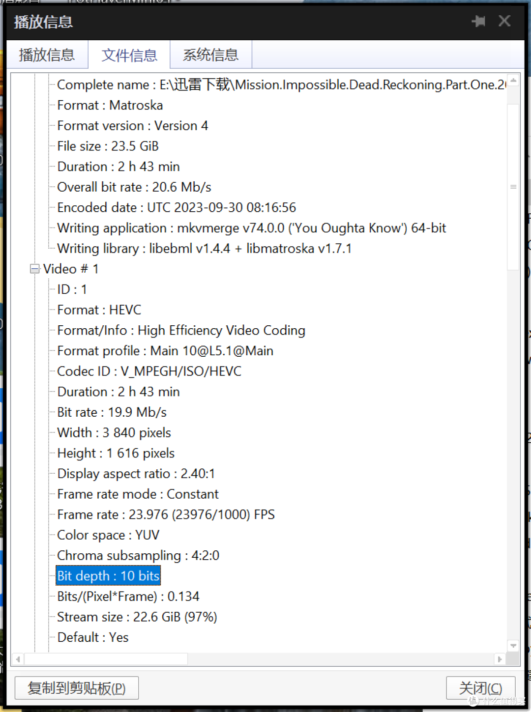Screen dimensions: 531x712
Task: Open the 文件信息 tab
Action: (129, 55)
